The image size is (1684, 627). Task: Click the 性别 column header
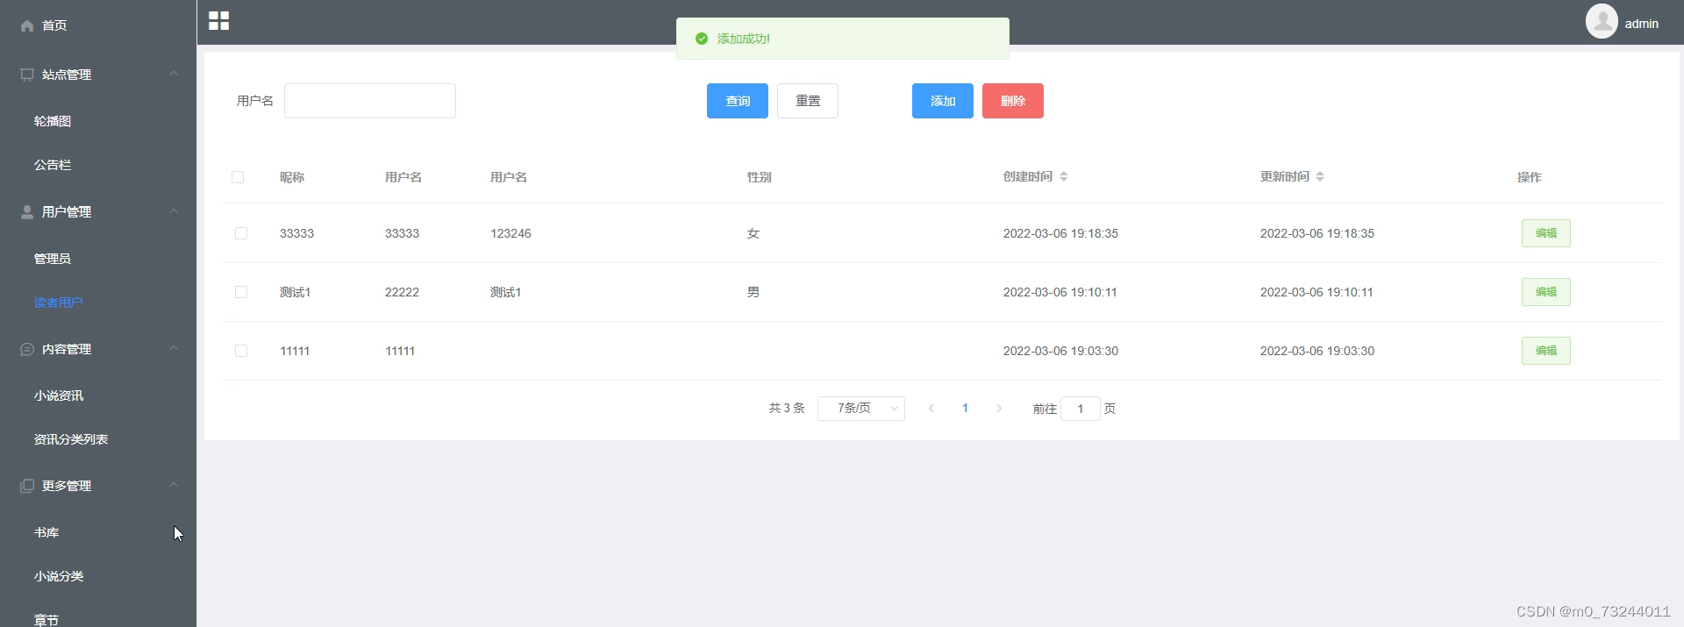pos(760,177)
